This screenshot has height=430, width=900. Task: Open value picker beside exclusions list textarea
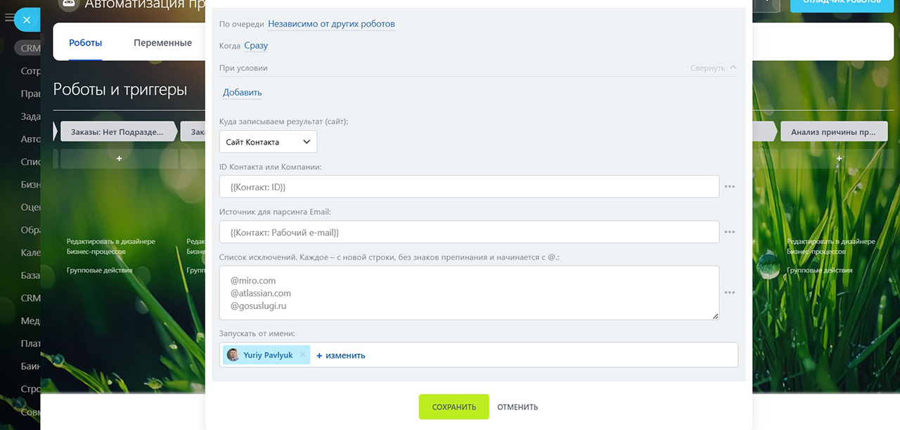point(729,292)
